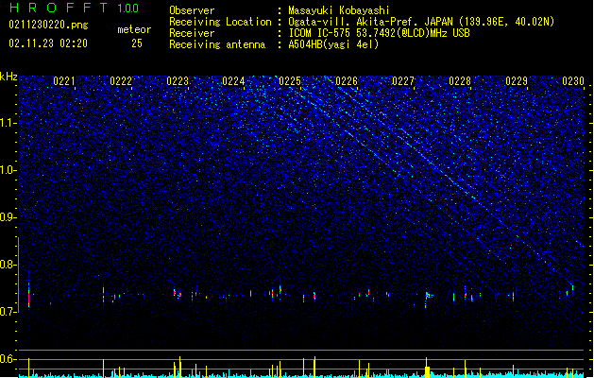Click the kHz axis unit label

click(x=8, y=77)
